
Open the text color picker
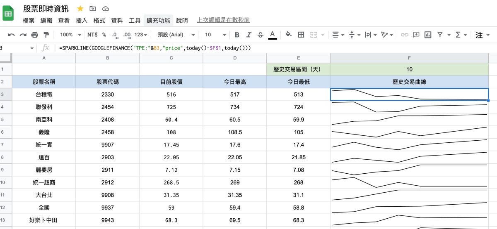(272, 35)
